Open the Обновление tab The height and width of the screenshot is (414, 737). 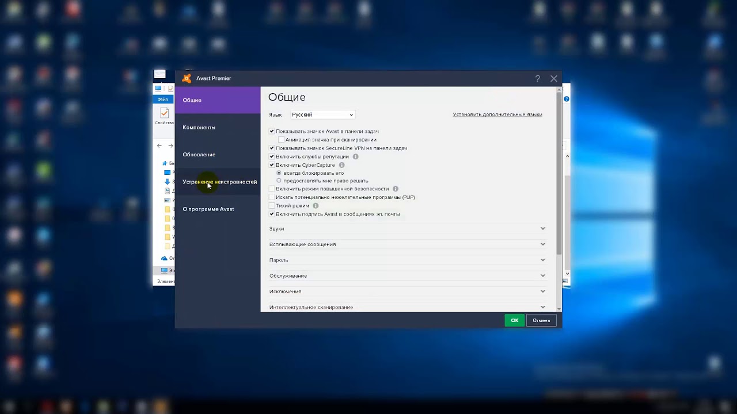[218, 155]
